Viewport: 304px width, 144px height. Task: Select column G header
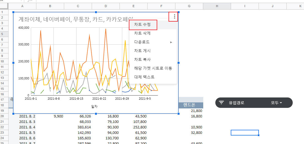tap(189, 6)
